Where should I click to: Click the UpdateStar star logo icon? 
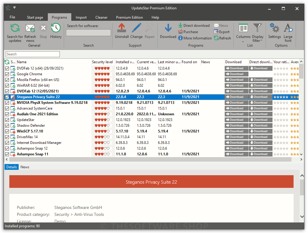[8, 8]
